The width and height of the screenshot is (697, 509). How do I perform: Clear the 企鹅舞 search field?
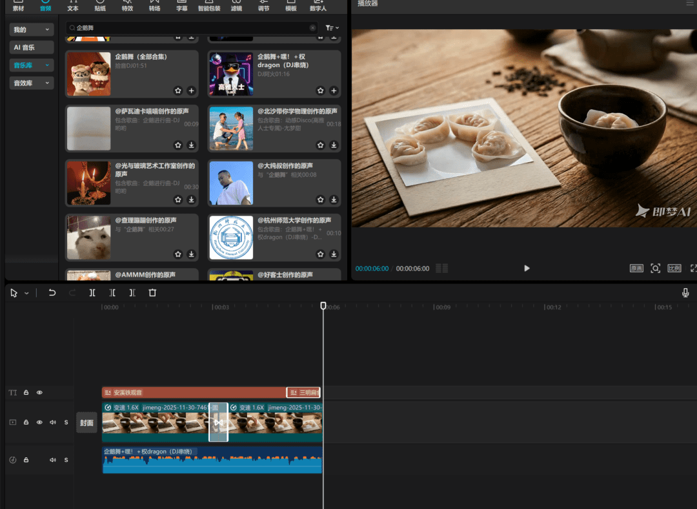click(313, 28)
